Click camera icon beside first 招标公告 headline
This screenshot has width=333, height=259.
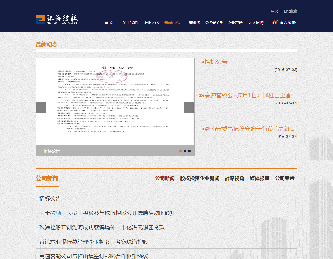click(x=201, y=62)
